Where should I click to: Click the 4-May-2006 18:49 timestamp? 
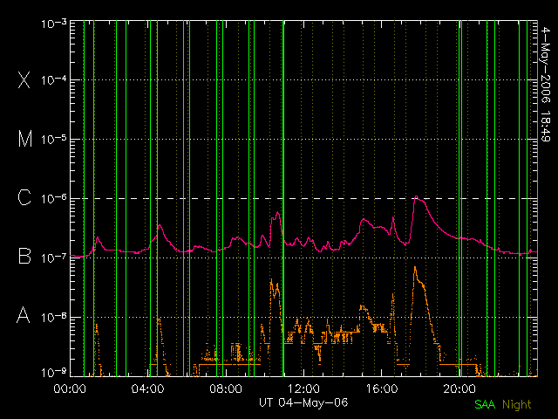coord(546,85)
